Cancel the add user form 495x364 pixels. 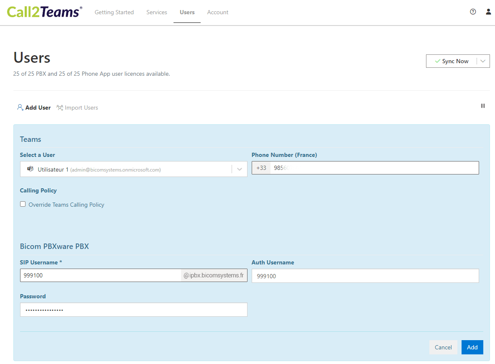(443, 347)
